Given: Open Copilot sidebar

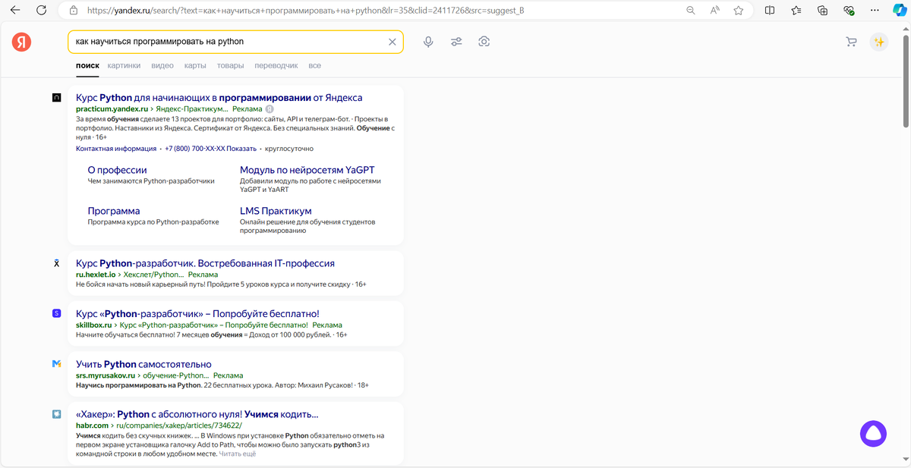Looking at the screenshot, I should point(899,11).
